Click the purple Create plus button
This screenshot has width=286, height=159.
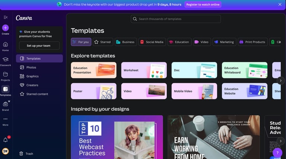6,28
